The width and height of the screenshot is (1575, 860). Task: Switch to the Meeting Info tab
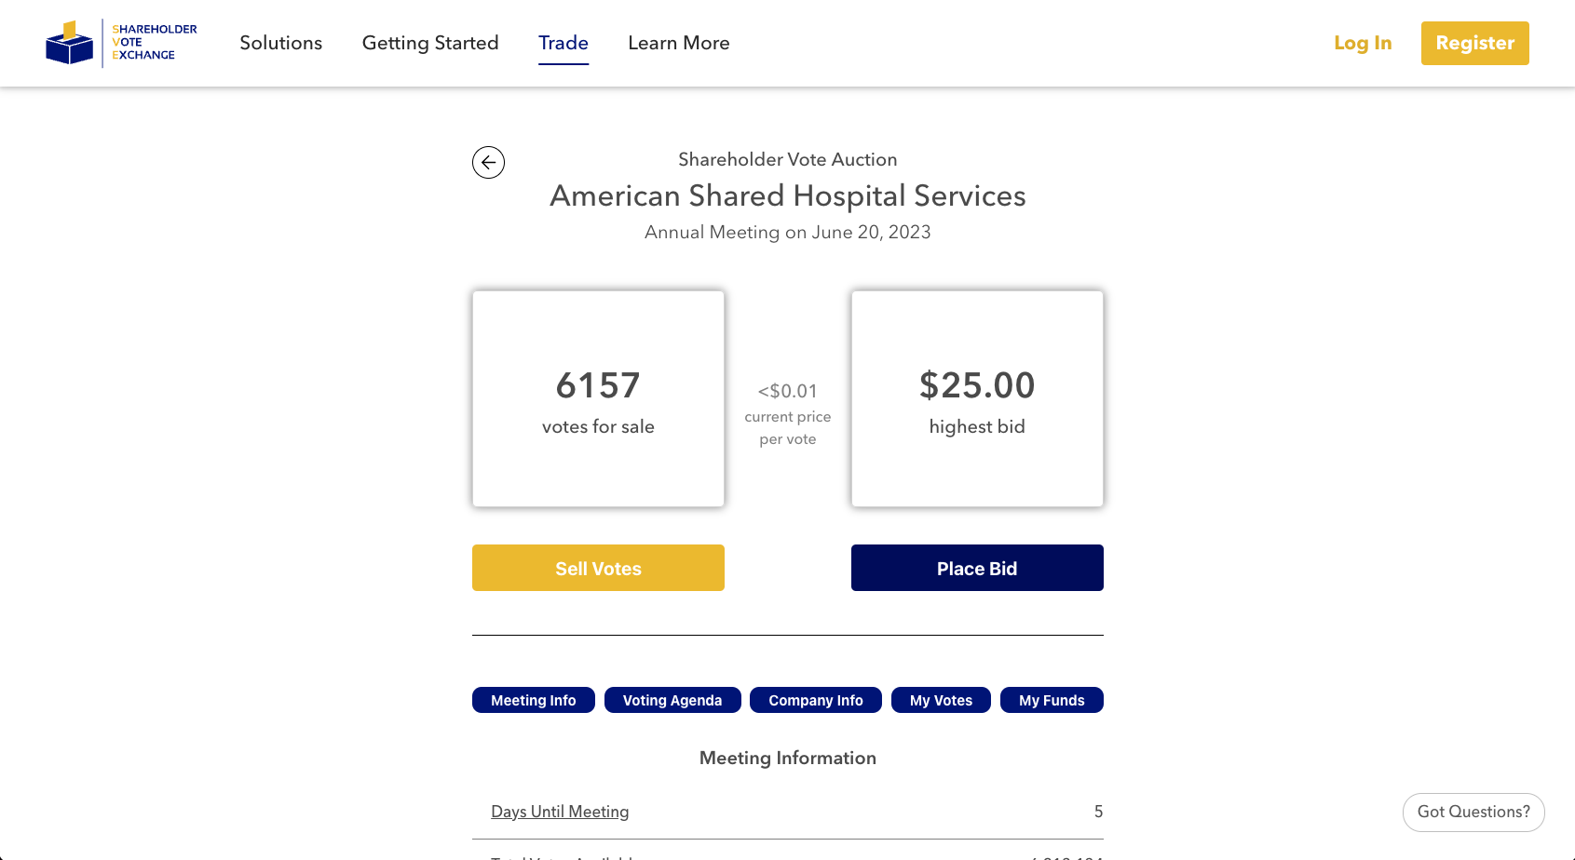click(534, 700)
